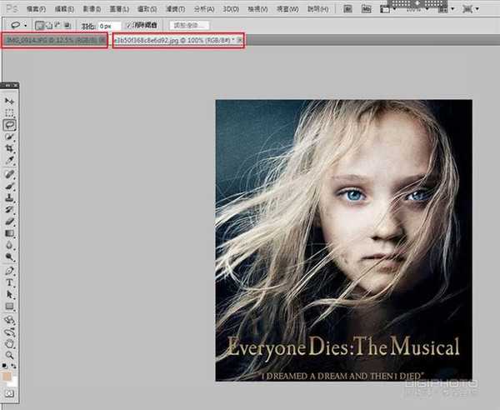
Task: Select the Hand tool
Action: pos(10,342)
